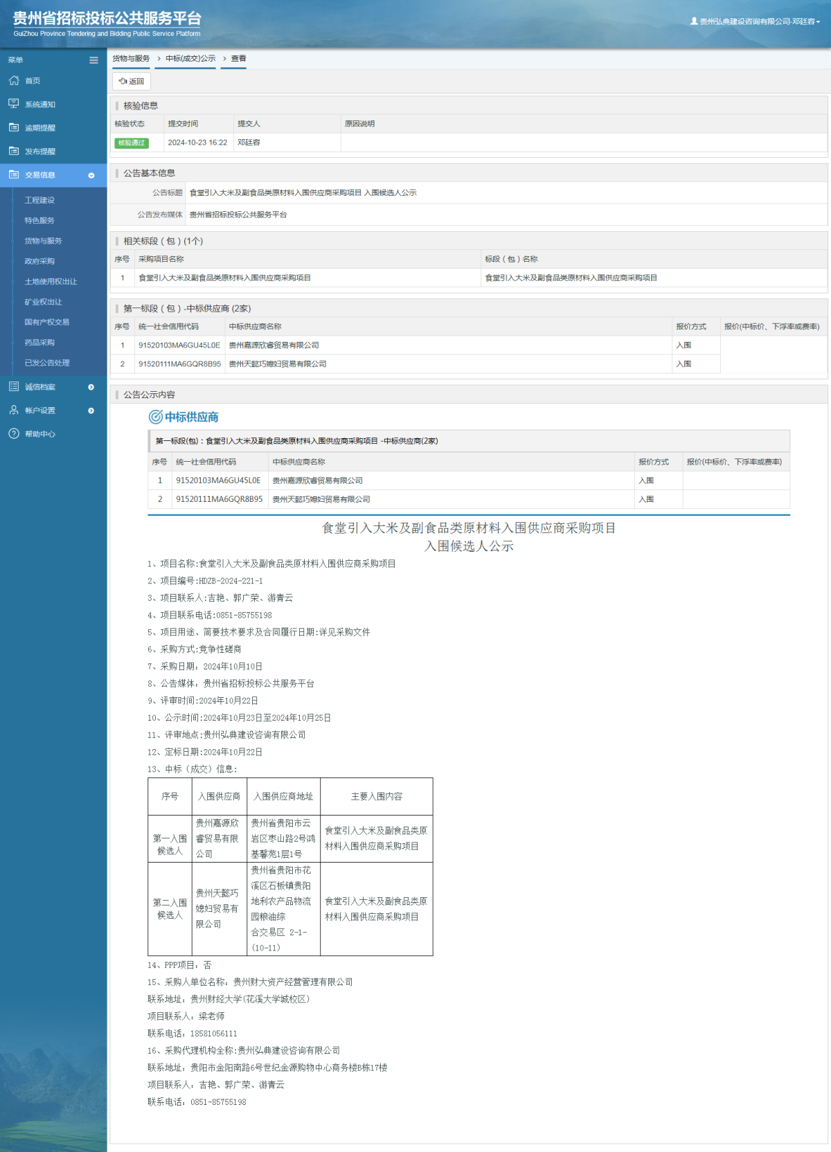Select 工程建设 submenu item
Screen dimensions: 831x1152
(39, 200)
